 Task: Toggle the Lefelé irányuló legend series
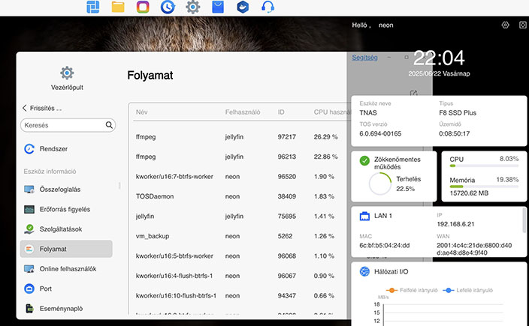click(468, 290)
